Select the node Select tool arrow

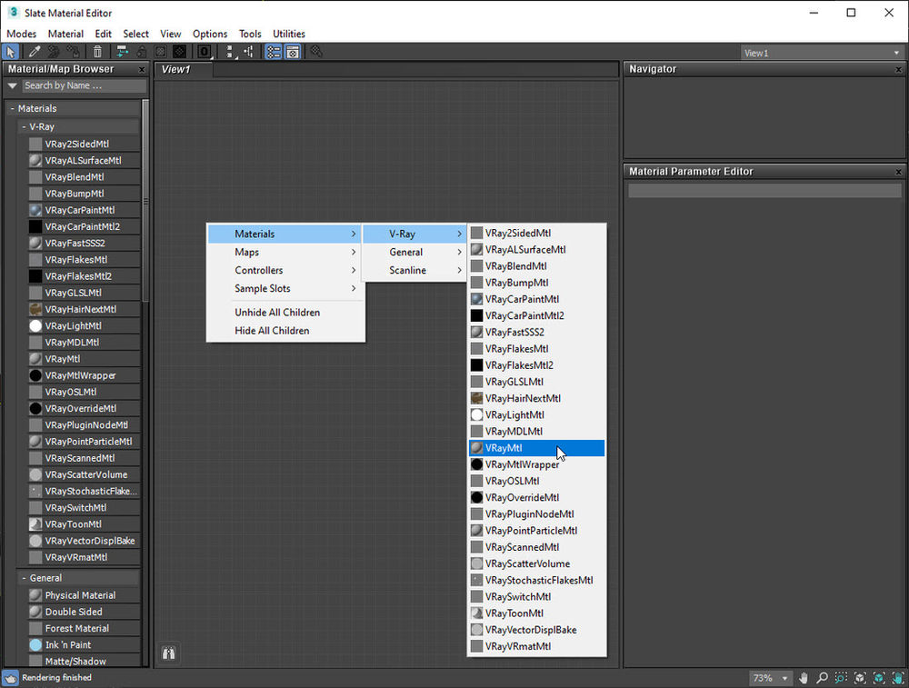point(11,52)
